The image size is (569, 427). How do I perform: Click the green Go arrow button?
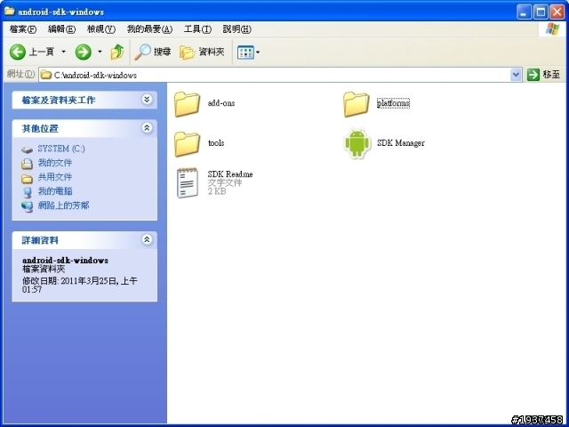point(533,75)
